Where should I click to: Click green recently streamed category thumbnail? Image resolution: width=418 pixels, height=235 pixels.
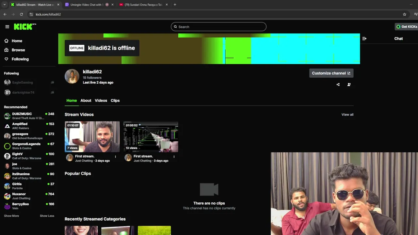click(154, 230)
